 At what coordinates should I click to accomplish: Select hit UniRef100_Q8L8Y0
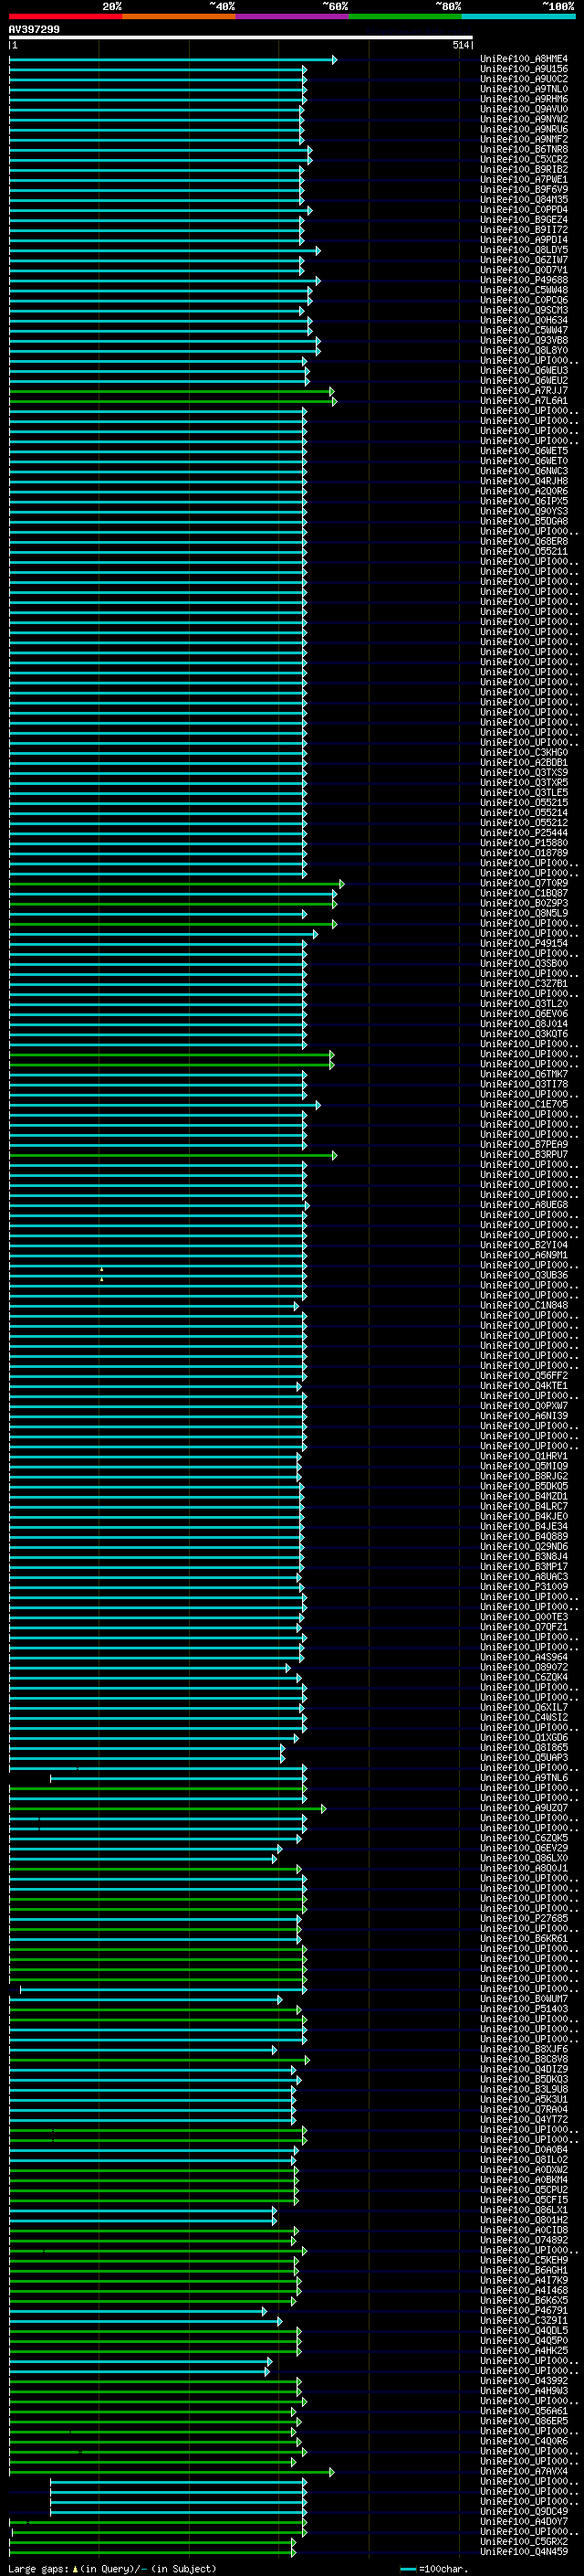click(524, 350)
